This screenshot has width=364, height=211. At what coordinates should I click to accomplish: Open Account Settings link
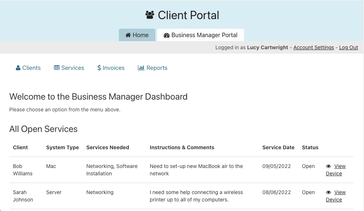point(314,47)
